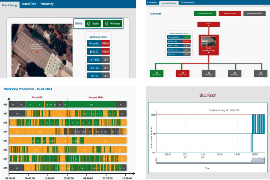Select Mitsubishi ON row in the Layout status card
The width and height of the screenshot is (270, 180).
(x=179, y=37)
